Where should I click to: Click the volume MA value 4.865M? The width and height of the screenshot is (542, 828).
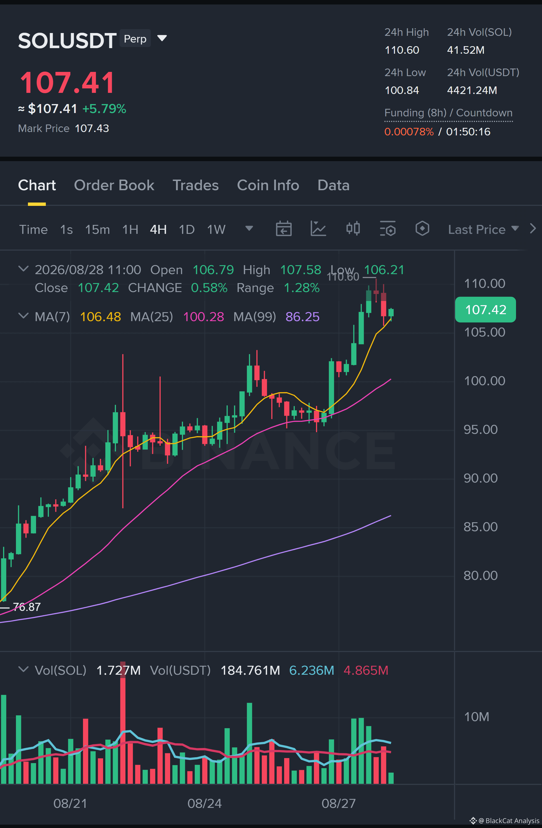[366, 671]
